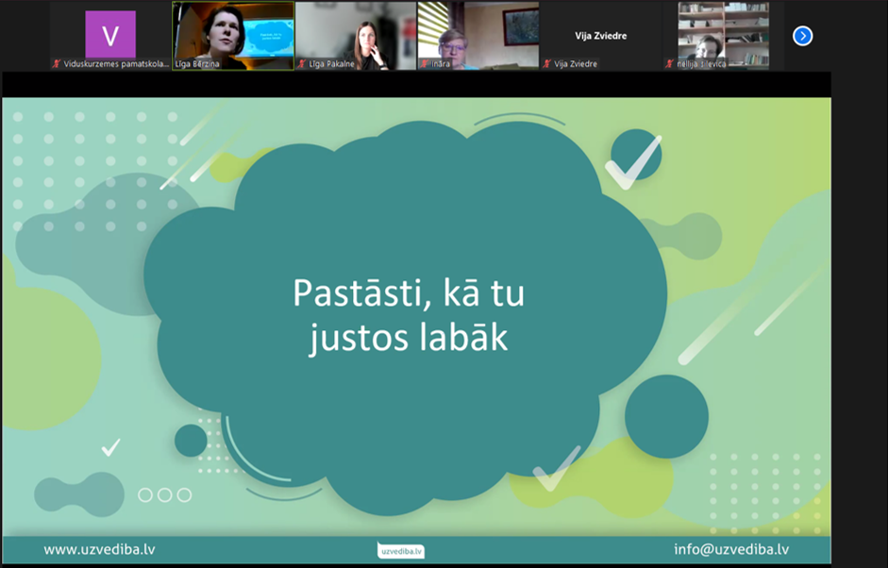The width and height of the screenshot is (888, 568).
Task: Click muted microphone icon beside Līga Pakalne
Action: click(302, 64)
